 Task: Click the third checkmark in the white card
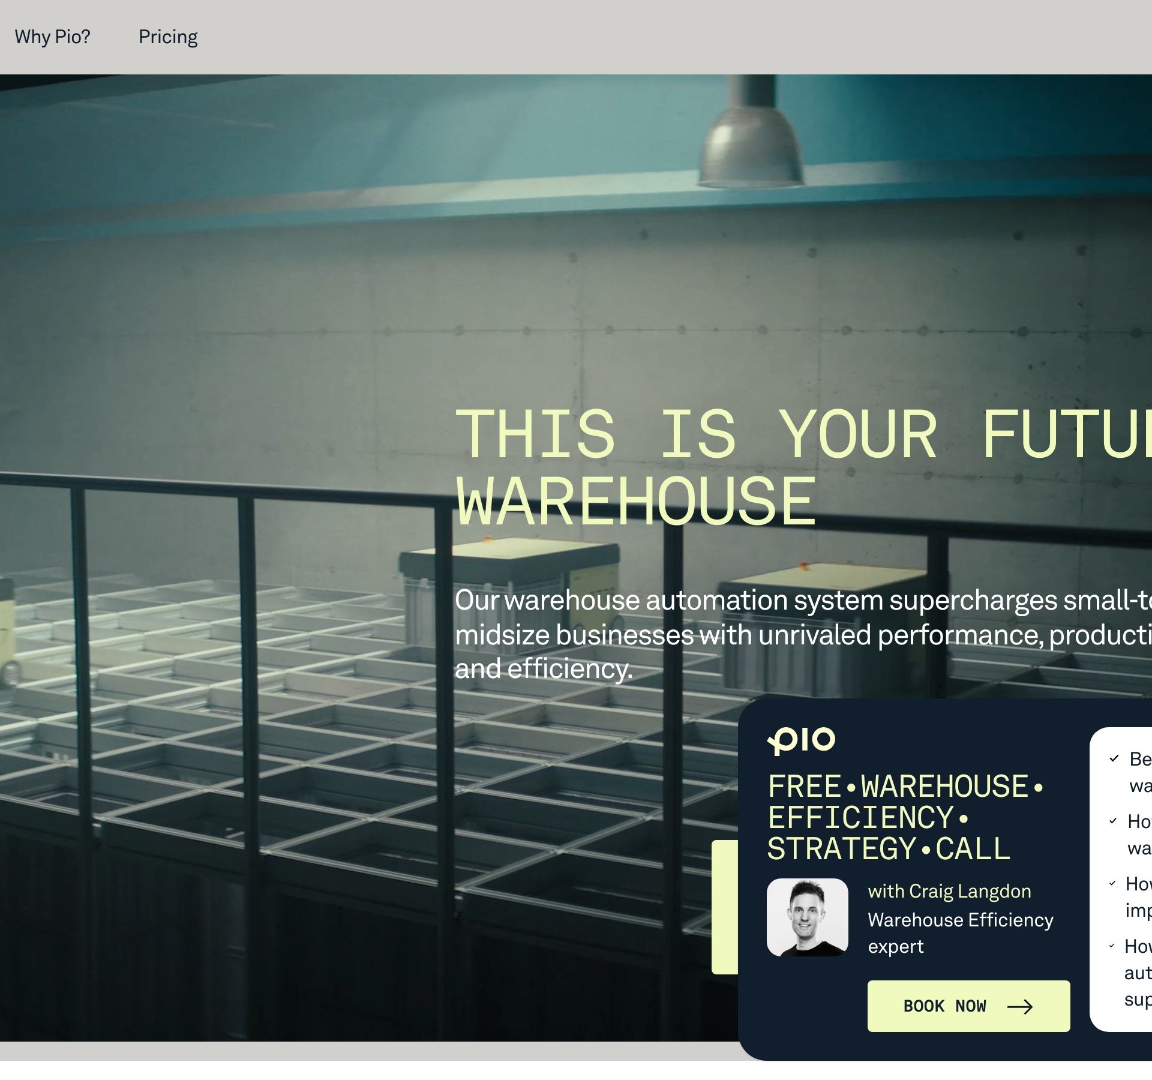(x=1112, y=883)
